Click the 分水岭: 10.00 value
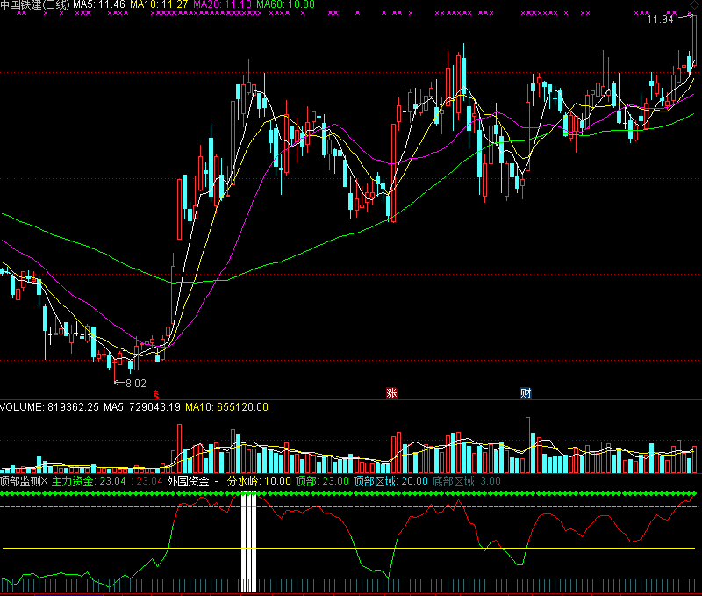 click(x=259, y=481)
